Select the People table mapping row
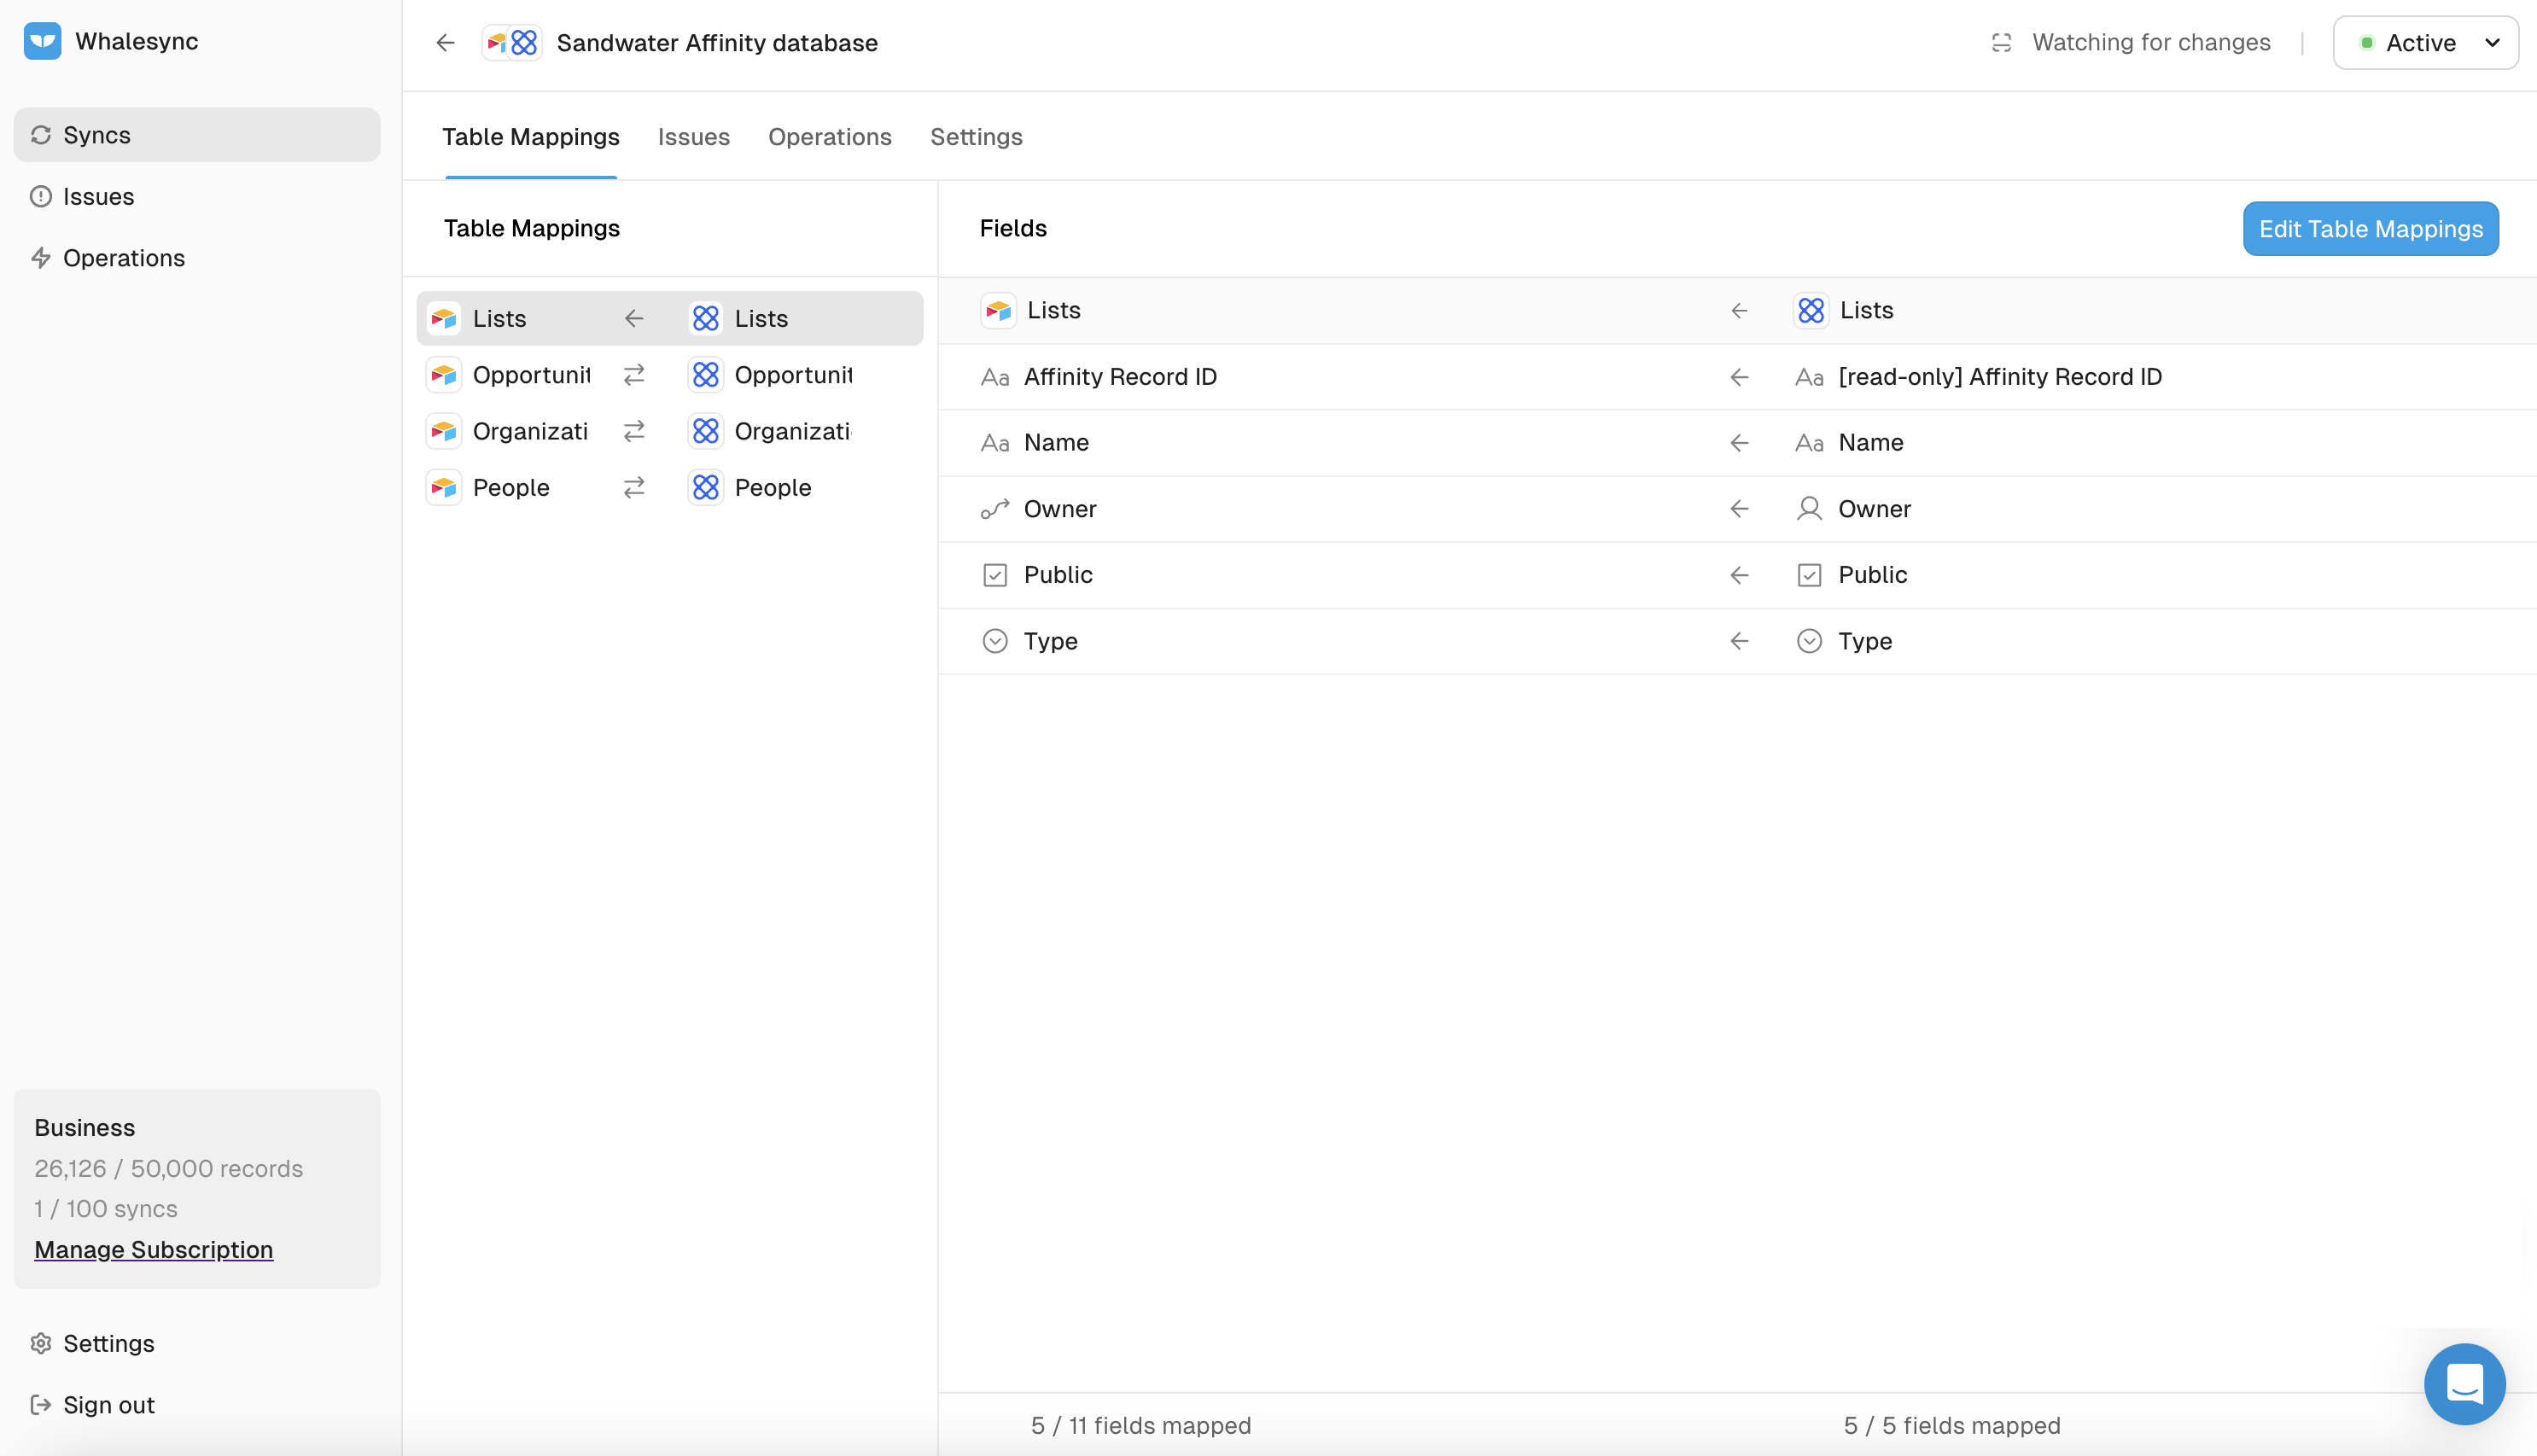 pos(670,488)
